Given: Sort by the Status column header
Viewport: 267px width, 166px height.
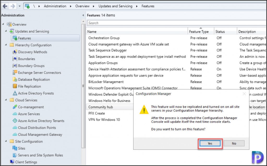Looking at the screenshot, I should coord(226,32).
